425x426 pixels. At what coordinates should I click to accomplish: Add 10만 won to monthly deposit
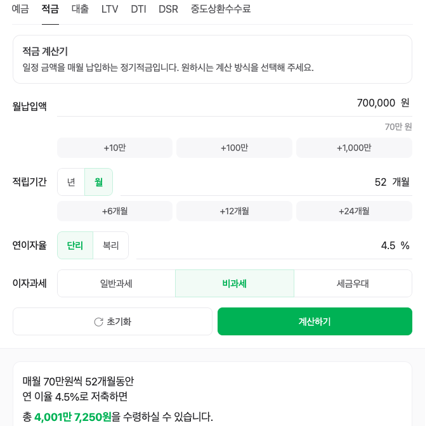(115, 148)
